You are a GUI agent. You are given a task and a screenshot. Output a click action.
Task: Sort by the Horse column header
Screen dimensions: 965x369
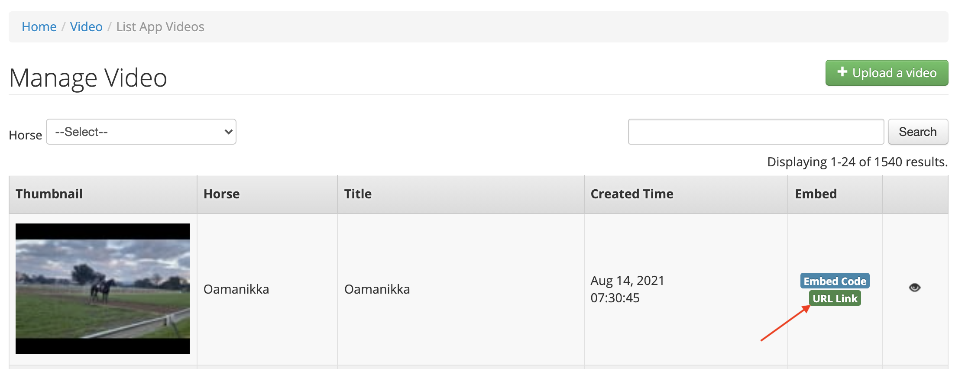[221, 194]
